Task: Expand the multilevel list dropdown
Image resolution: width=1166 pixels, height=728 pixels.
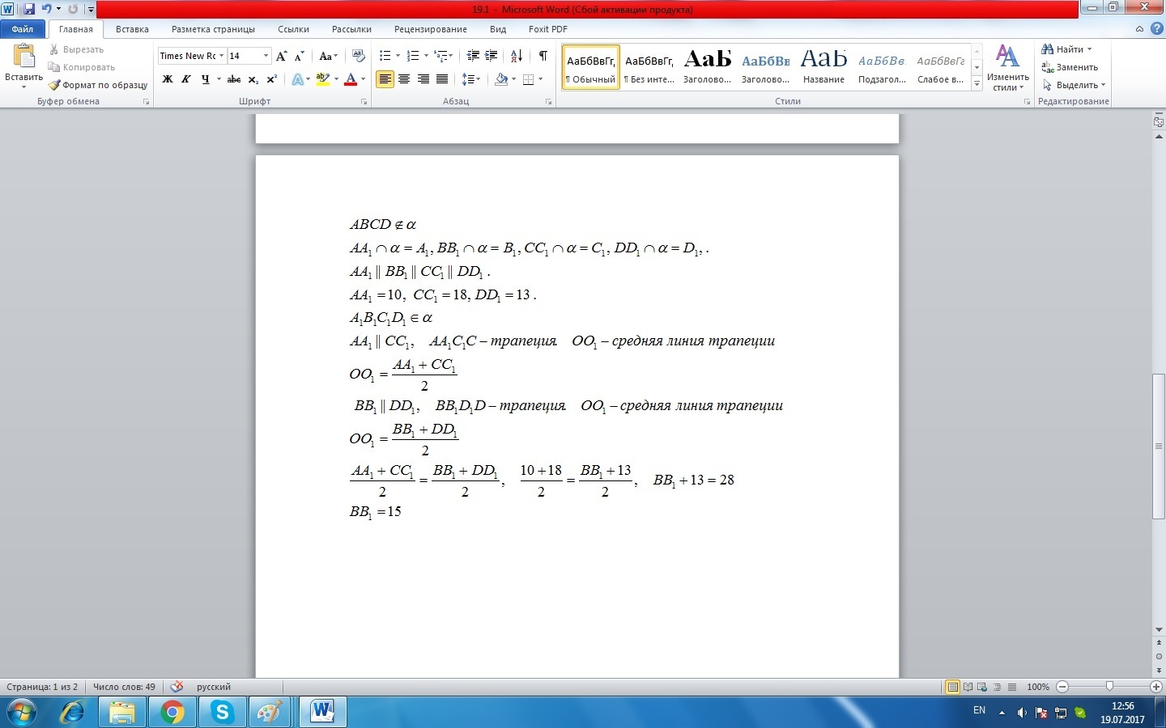Action: tap(451, 56)
